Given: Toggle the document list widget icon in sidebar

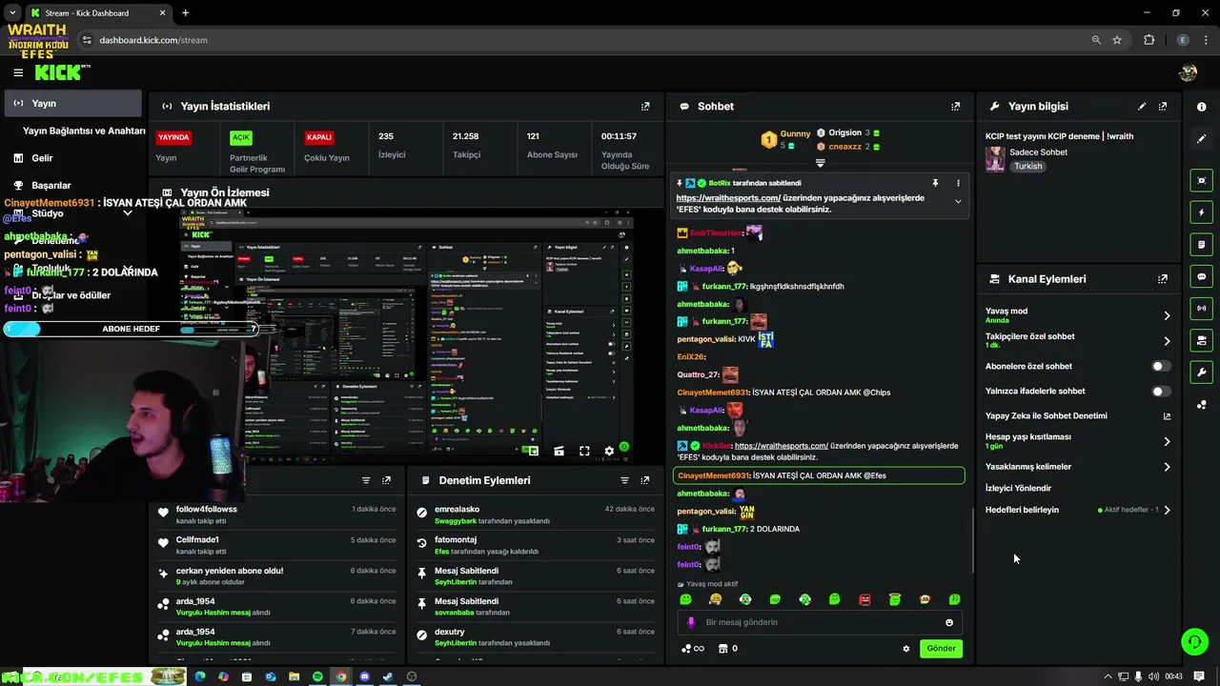Looking at the screenshot, I should point(1202,245).
